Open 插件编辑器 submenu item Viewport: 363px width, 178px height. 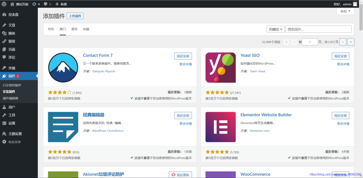(10, 98)
